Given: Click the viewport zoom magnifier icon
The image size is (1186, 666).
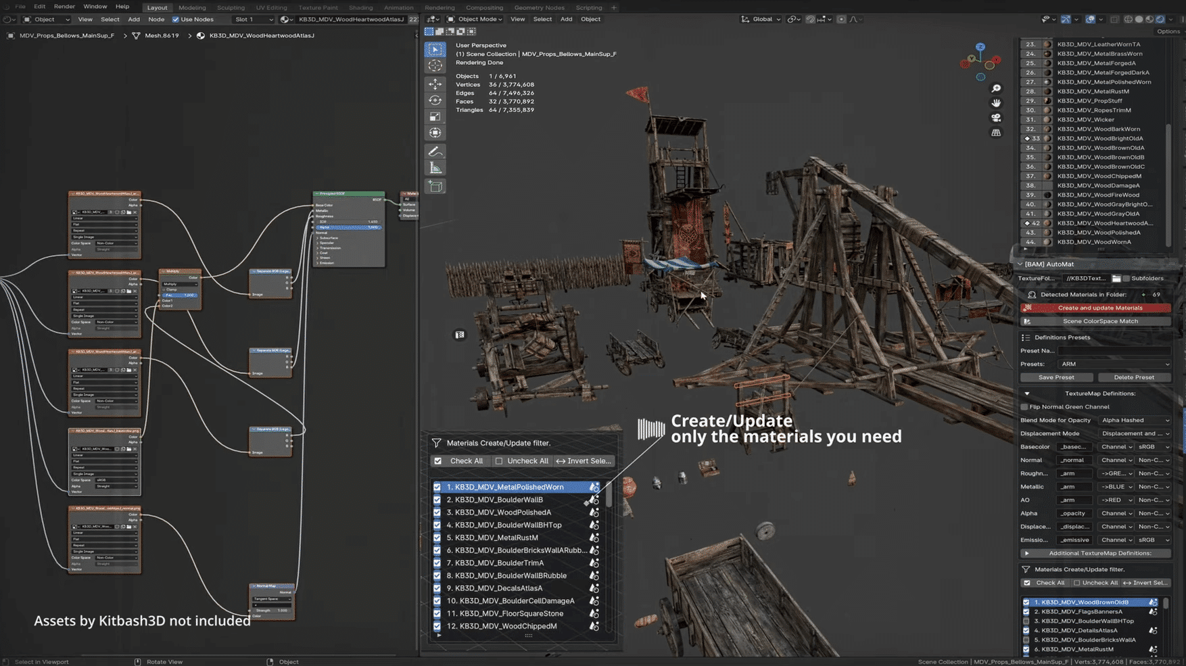Looking at the screenshot, I should pos(996,89).
